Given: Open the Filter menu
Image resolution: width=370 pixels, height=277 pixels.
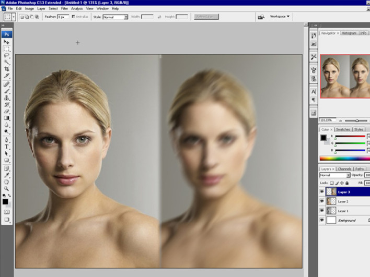Looking at the screenshot, I should tap(64, 8).
